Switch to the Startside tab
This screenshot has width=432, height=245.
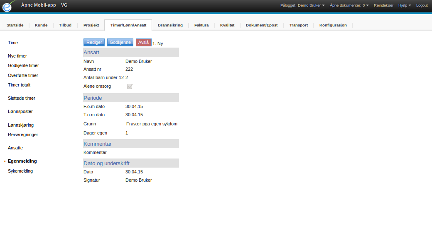[15, 25]
